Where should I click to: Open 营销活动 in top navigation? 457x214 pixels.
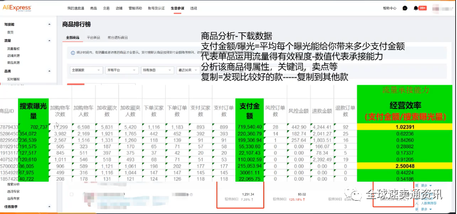[x=135, y=9]
